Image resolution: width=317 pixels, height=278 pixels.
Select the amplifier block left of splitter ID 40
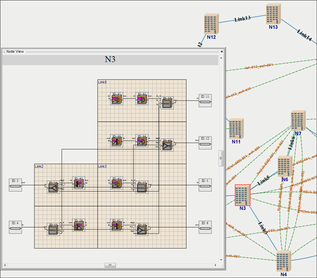(x=142, y=141)
